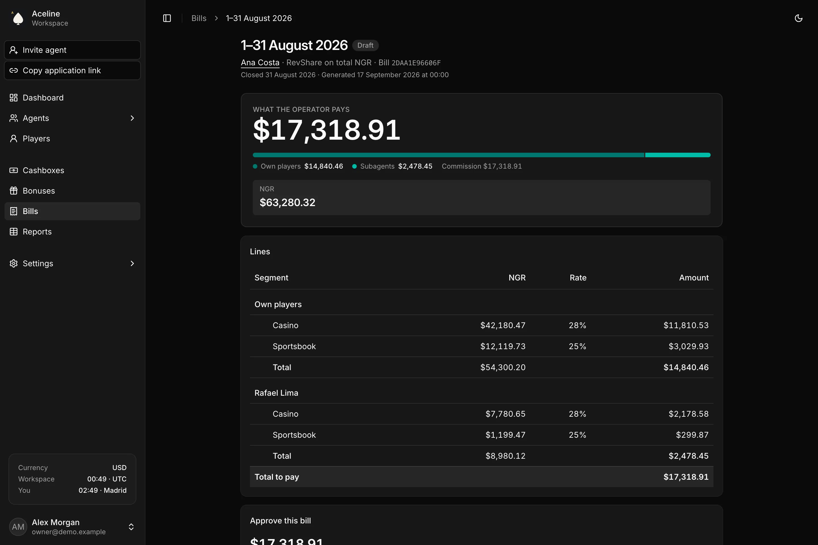Click Own players Casino NGR $42,180.47
This screenshot has height=545, width=818.
click(503, 325)
